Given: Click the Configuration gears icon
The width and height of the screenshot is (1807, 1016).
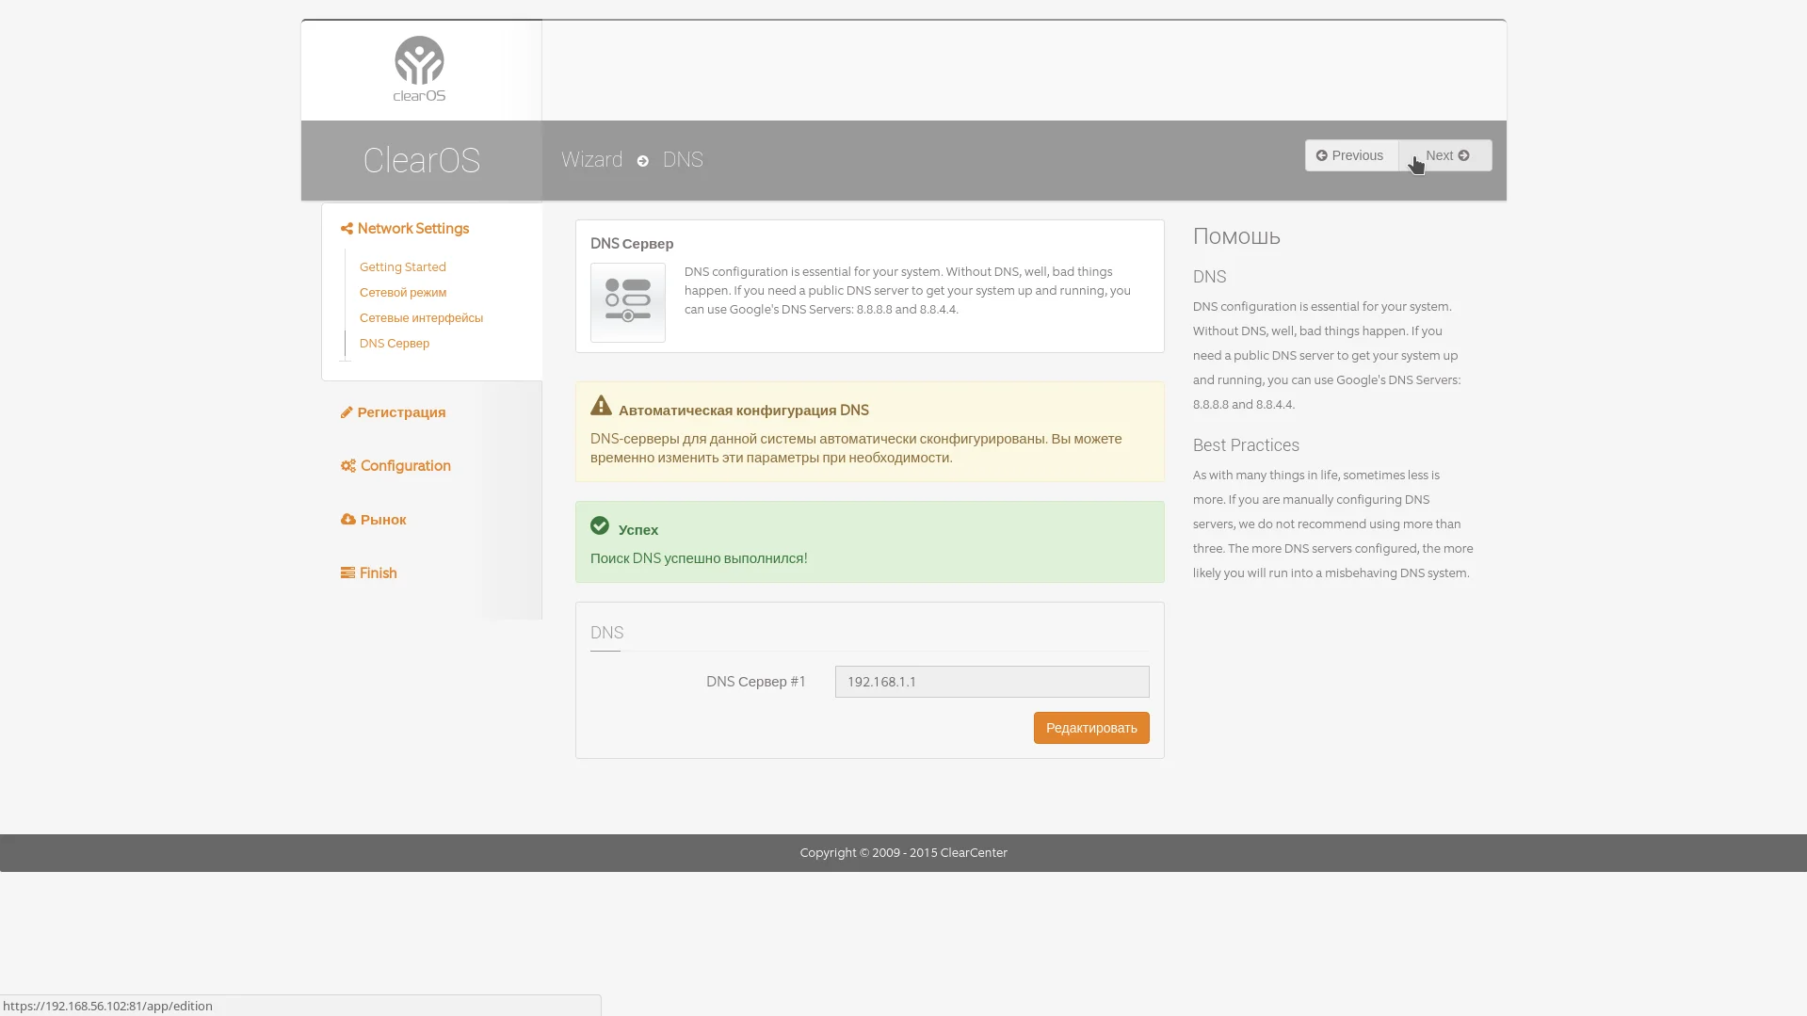Looking at the screenshot, I should click(x=348, y=466).
